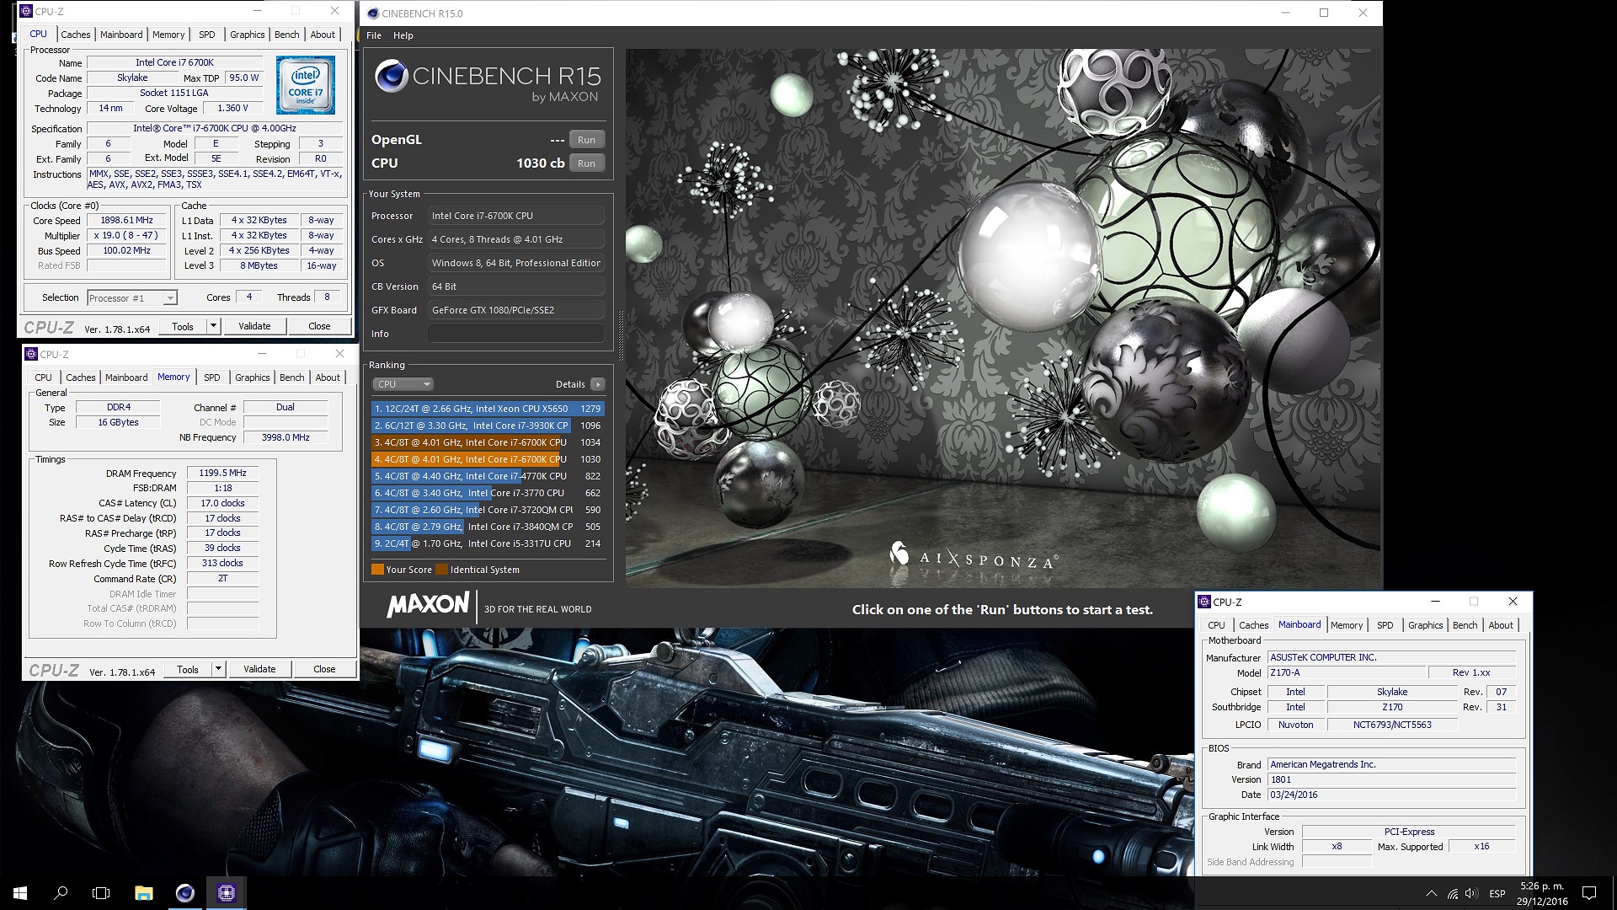1617x910 pixels.
Task: Select ranking row Xeon CPU X5650
Action: point(488,409)
